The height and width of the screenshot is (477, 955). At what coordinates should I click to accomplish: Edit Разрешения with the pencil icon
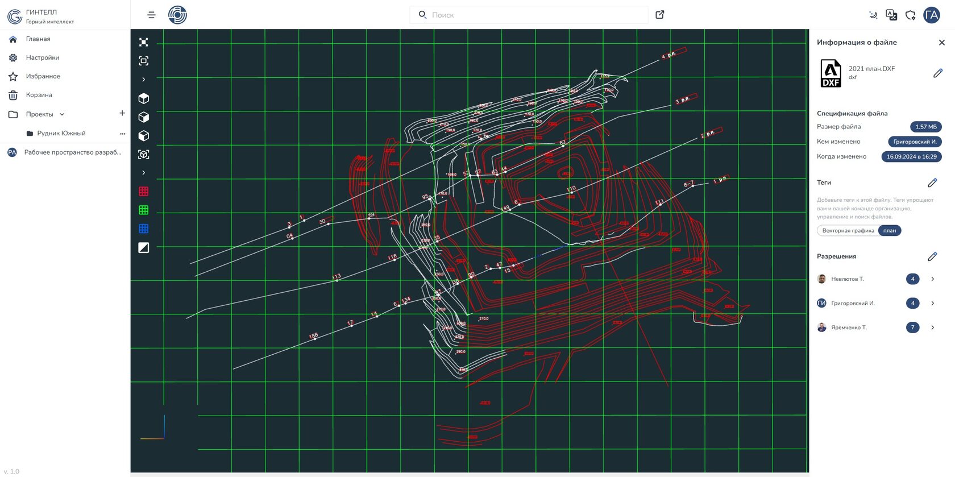click(932, 256)
